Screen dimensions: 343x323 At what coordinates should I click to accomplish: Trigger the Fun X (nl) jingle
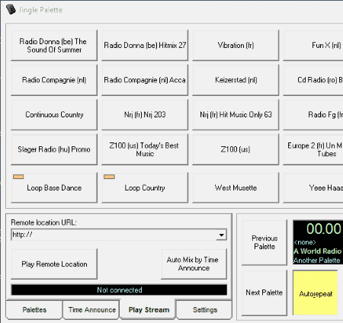313,46
